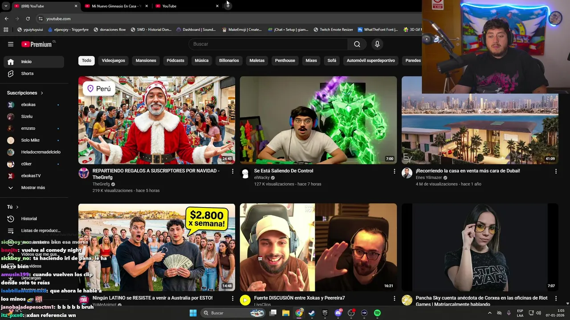Open a new browser tab

pyautogui.click(x=228, y=6)
